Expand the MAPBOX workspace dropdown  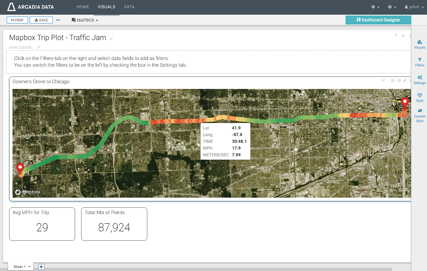coord(85,20)
